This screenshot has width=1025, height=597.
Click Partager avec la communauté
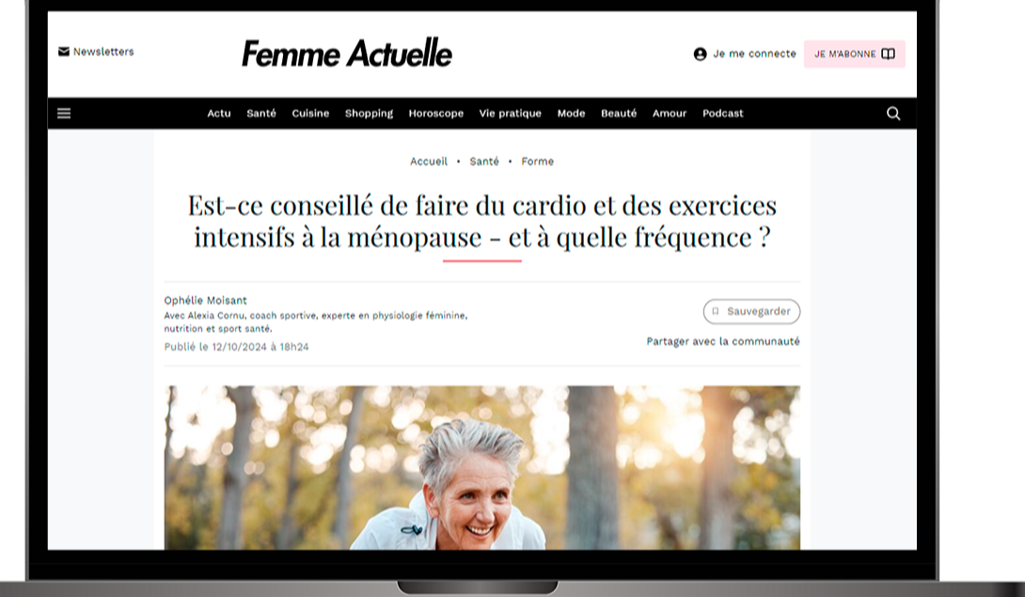coord(723,341)
